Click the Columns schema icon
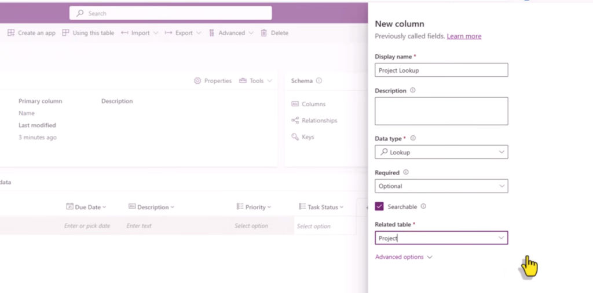Viewport: 593px width, 293px height. [x=295, y=104]
